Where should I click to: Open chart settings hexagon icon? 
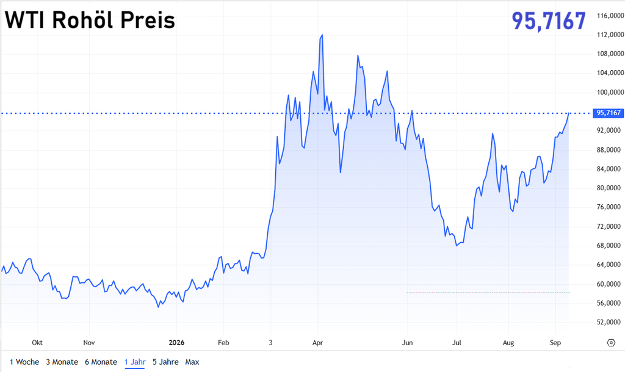[610, 343]
